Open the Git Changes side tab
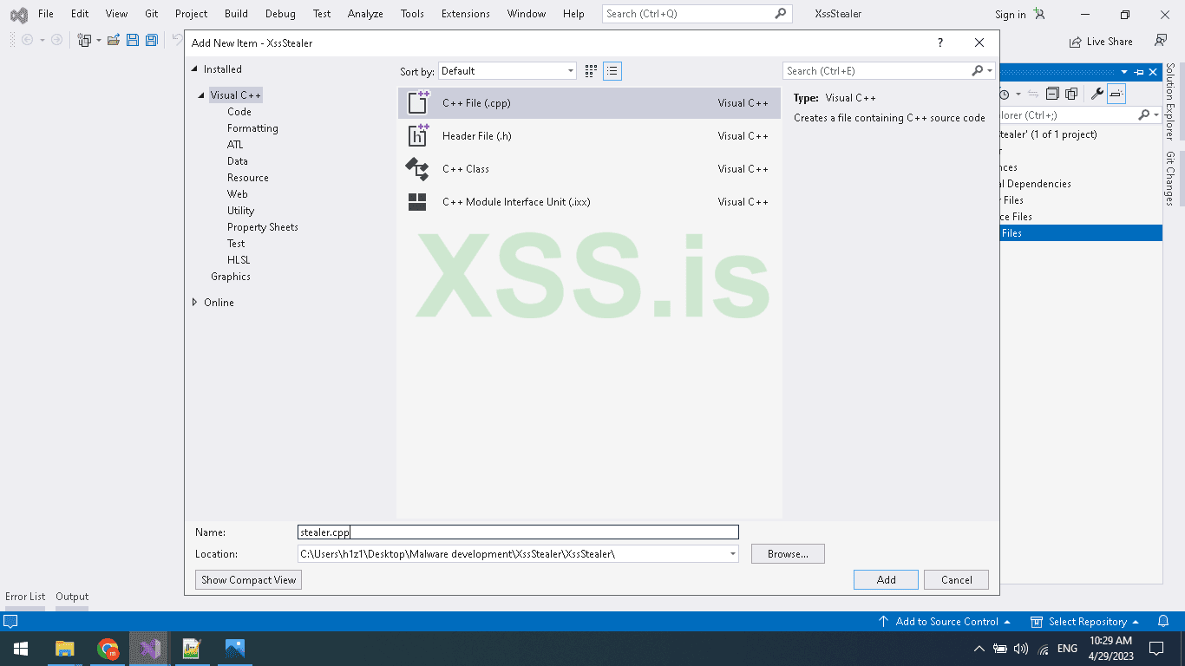Screen dimensions: 1185x666 pos(1169,179)
